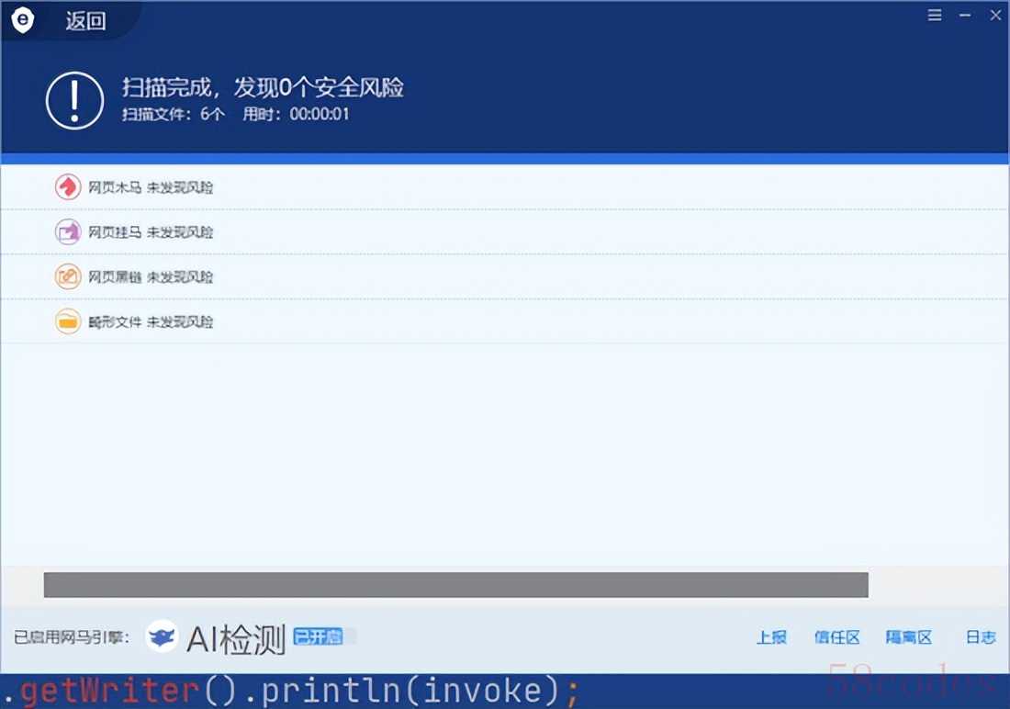Click the 用时 00:00:01 elapsed time
The width and height of the screenshot is (1010, 709).
(297, 114)
